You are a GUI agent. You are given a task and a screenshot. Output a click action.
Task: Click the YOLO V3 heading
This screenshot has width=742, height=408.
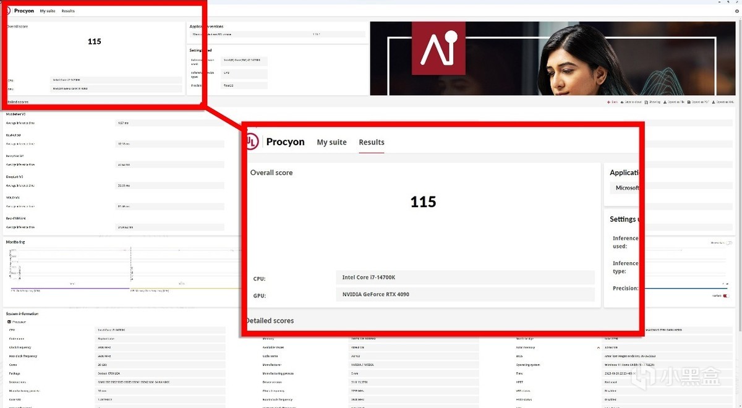[x=12, y=197]
